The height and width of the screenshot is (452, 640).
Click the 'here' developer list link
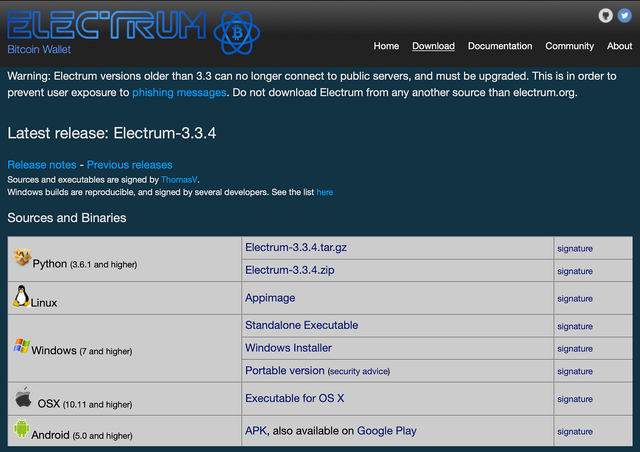tap(325, 192)
